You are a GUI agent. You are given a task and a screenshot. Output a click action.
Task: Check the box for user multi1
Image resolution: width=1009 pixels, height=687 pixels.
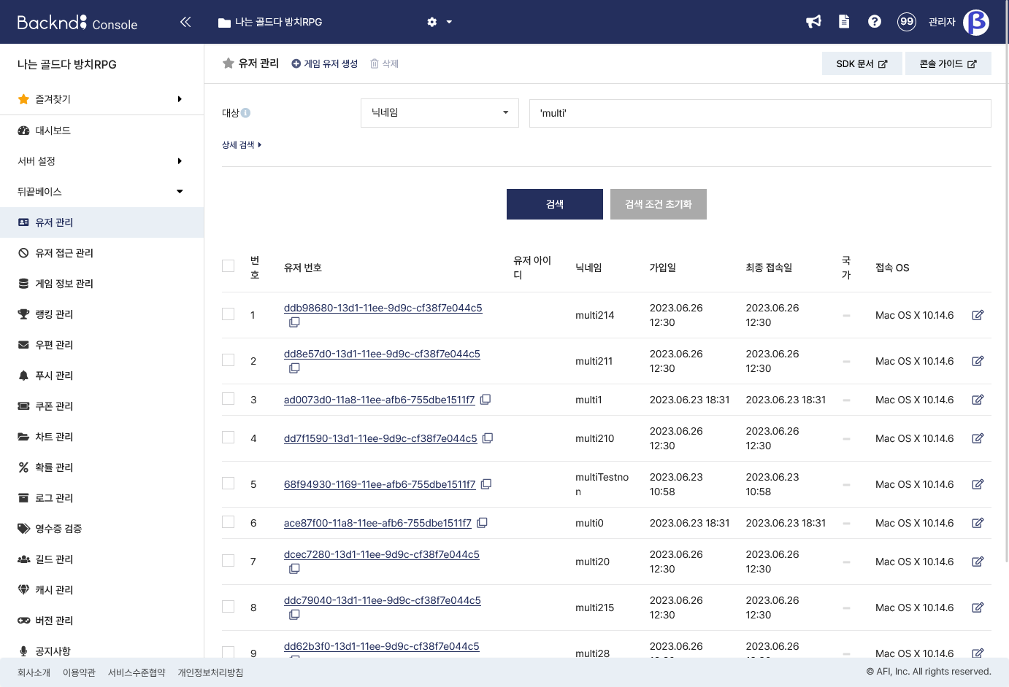(x=229, y=399)
